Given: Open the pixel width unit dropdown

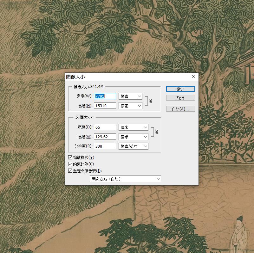Looking at the screenshot, I should coord(130,96).
